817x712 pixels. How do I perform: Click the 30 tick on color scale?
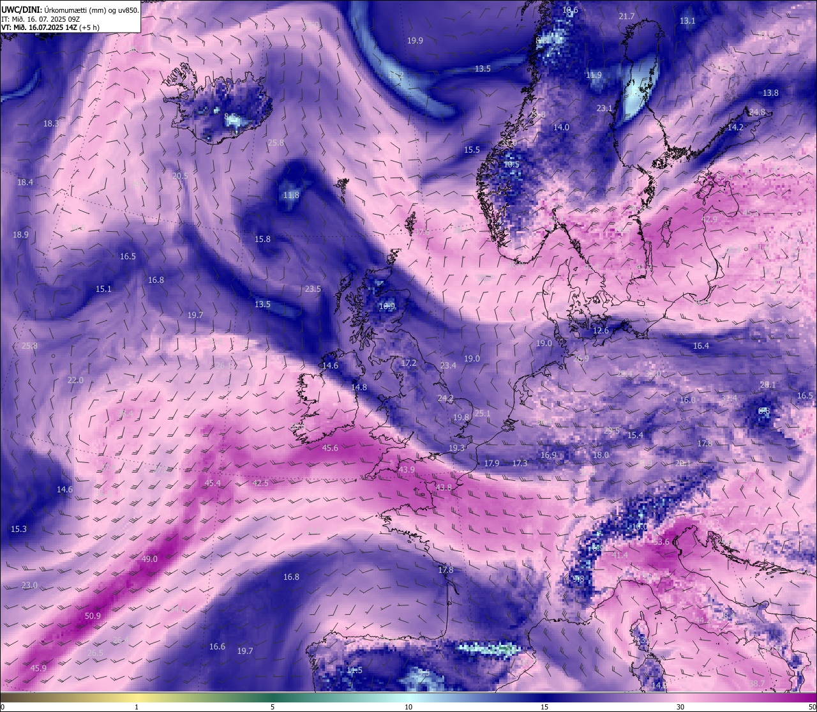(680, 706)
